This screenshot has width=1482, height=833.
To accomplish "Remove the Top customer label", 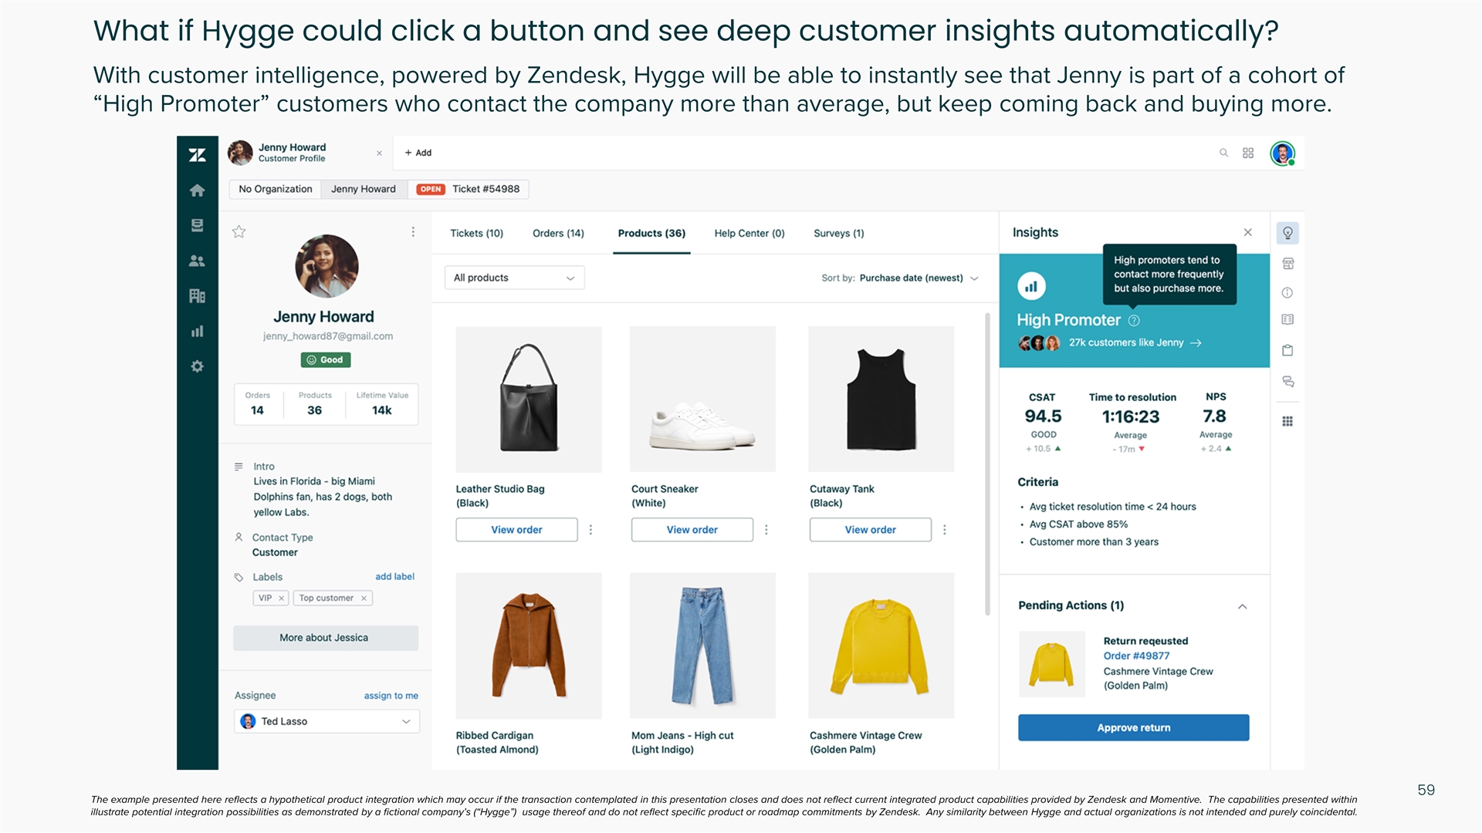I will [364, 598].
